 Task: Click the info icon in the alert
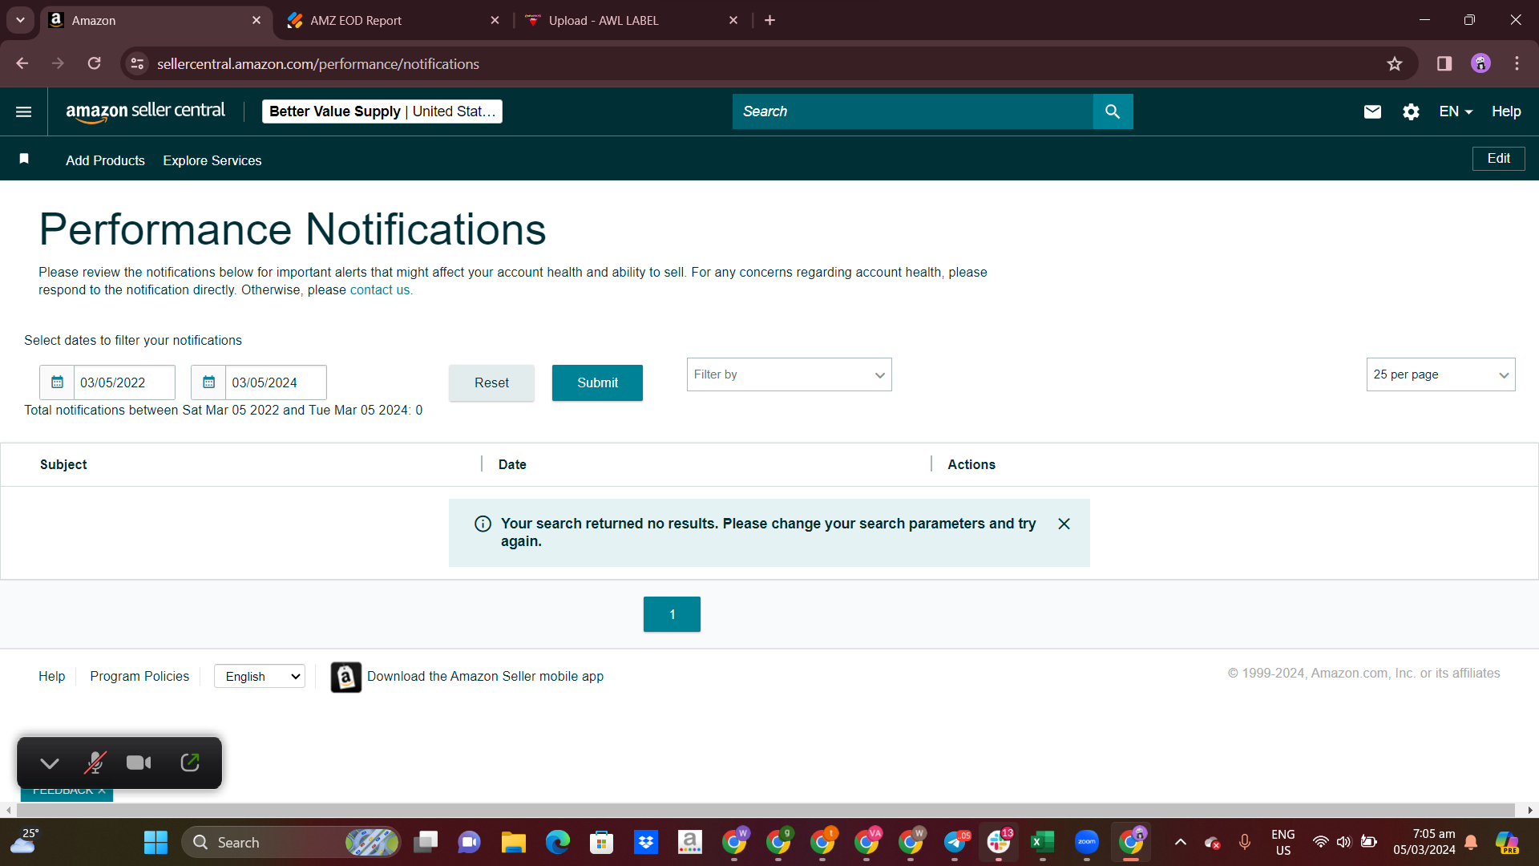point(483,524)
